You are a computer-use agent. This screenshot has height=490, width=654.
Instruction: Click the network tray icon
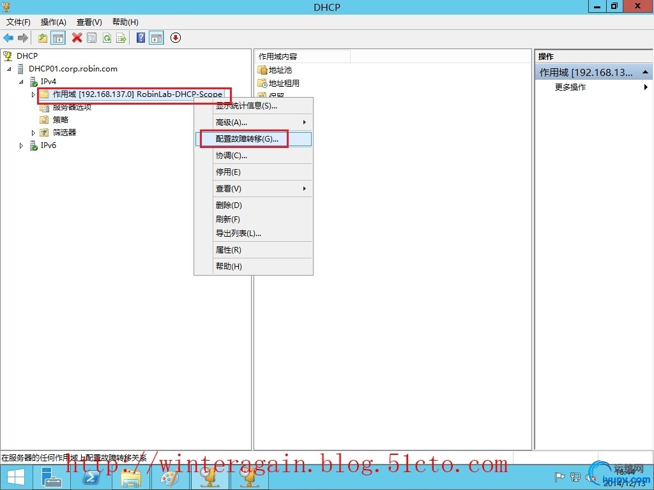[x=575, y=477]
